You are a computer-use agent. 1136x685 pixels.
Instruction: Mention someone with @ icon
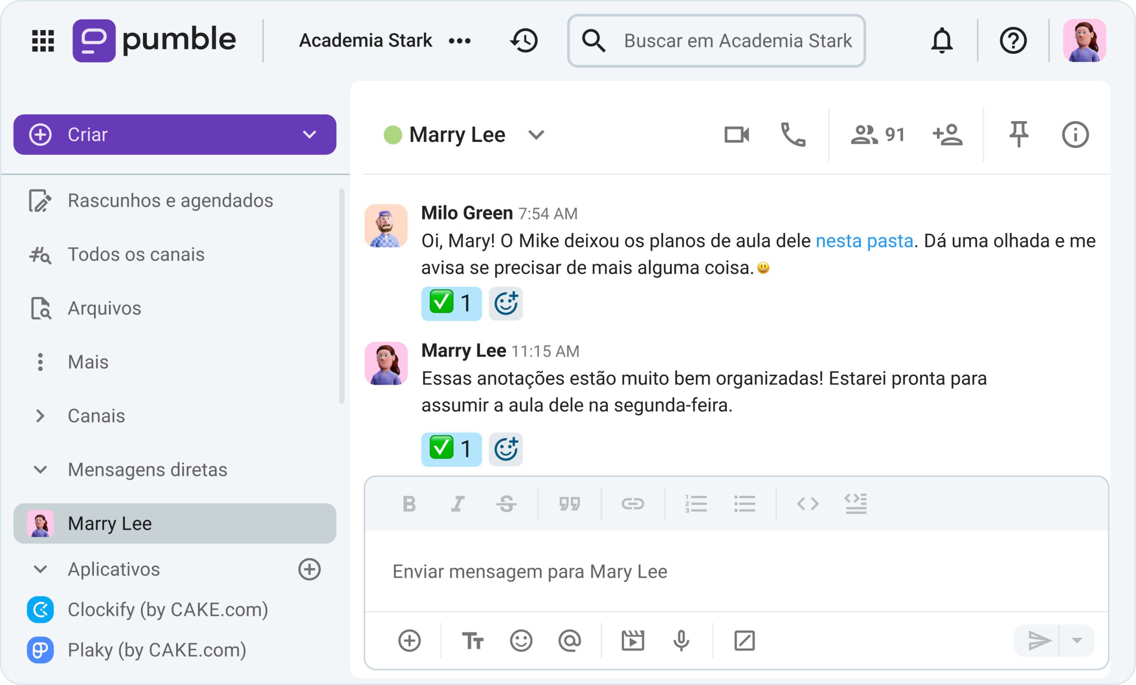pyautogui.click(x=569, y=640)
